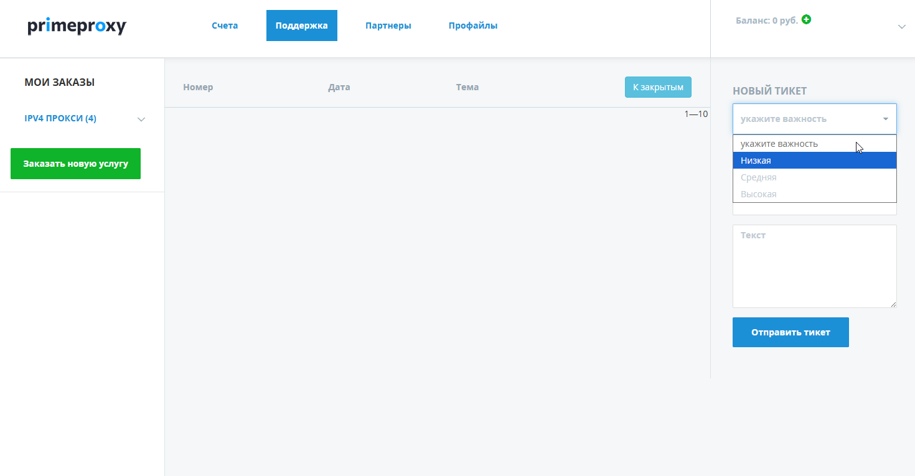Click the Тема column header
This screenshot has width=915, height=476.
(467, 87)
